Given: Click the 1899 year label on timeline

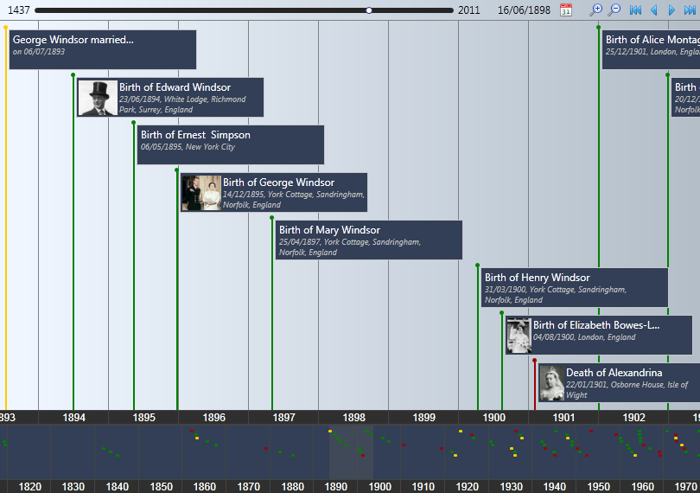Looking at the screenshot, I should click(424, 418).
